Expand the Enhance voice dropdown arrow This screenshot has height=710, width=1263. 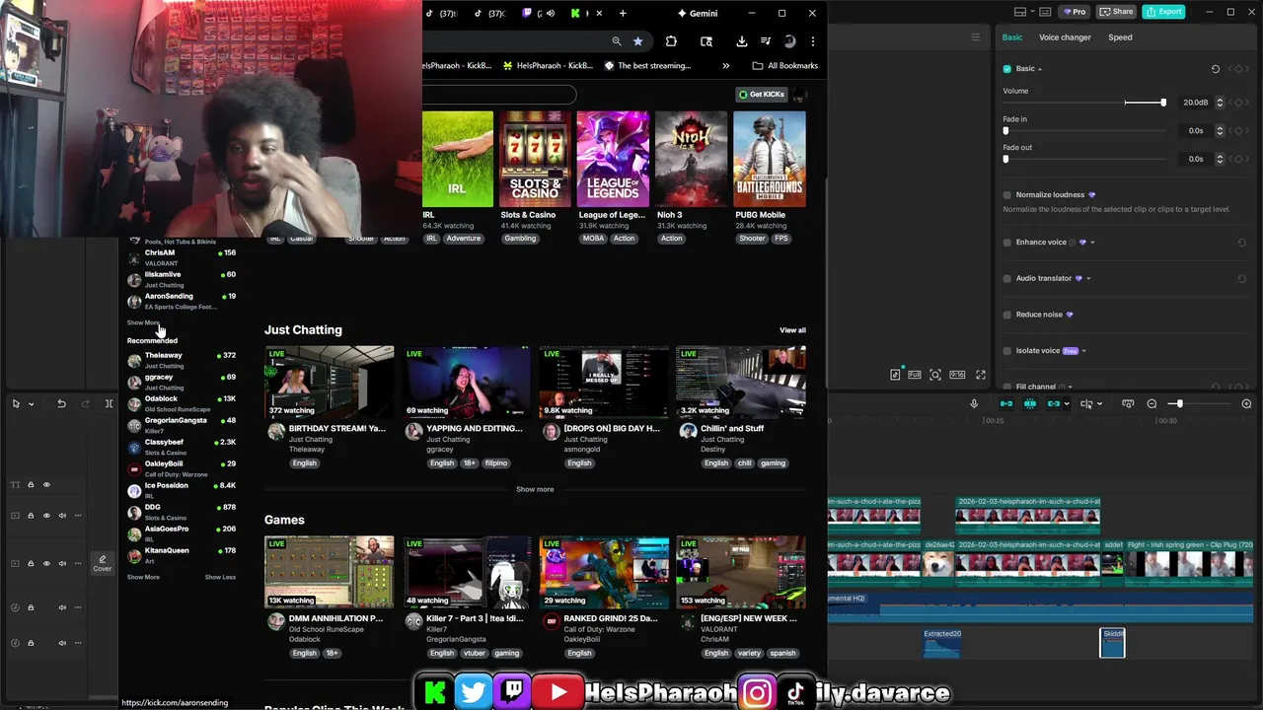[1092, 243]
